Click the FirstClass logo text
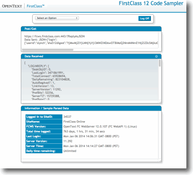The image size is (193, 175). coord(35,6)
